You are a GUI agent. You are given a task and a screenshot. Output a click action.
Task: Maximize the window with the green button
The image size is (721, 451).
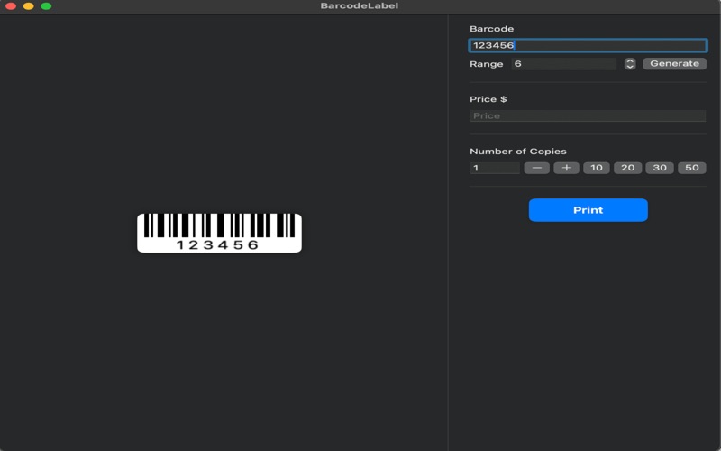(46, 6)
